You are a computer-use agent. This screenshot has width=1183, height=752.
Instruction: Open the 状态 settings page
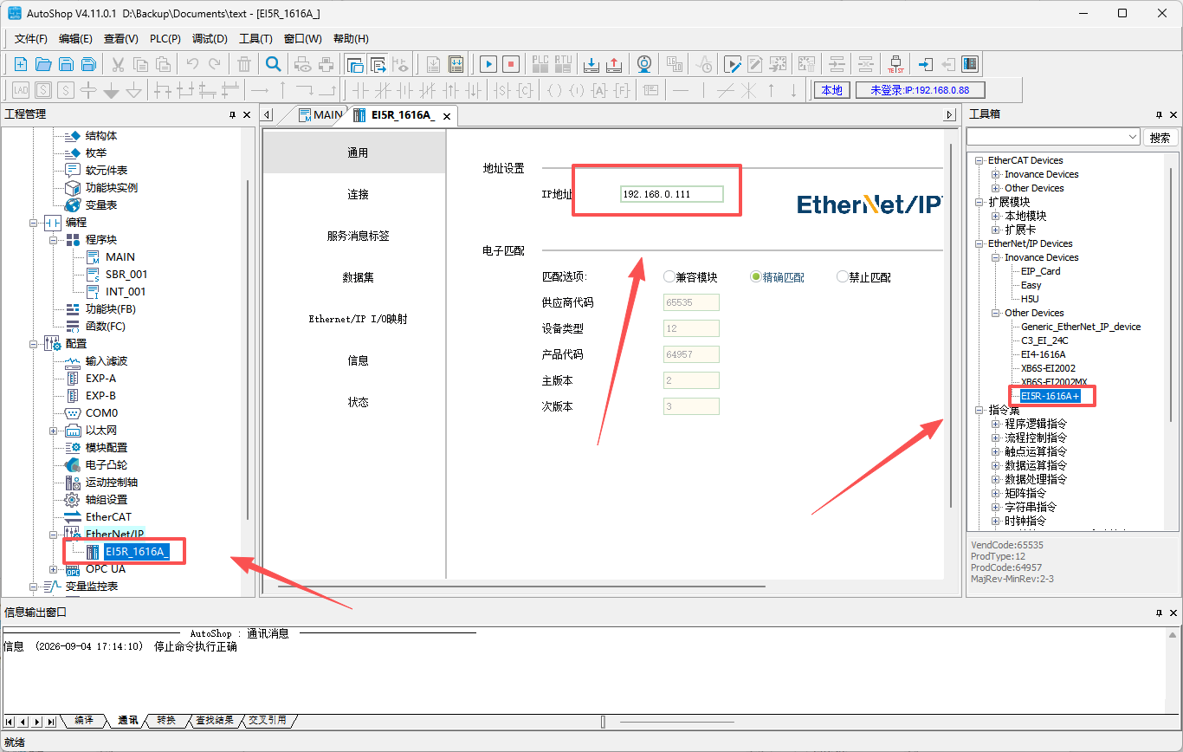[359, 402]
